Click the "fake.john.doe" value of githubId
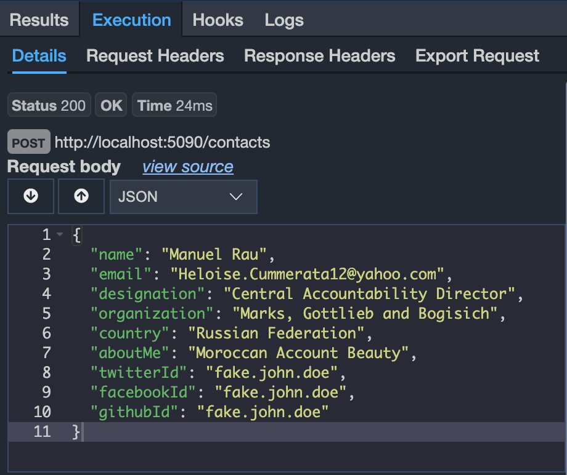 pos(263,412)
